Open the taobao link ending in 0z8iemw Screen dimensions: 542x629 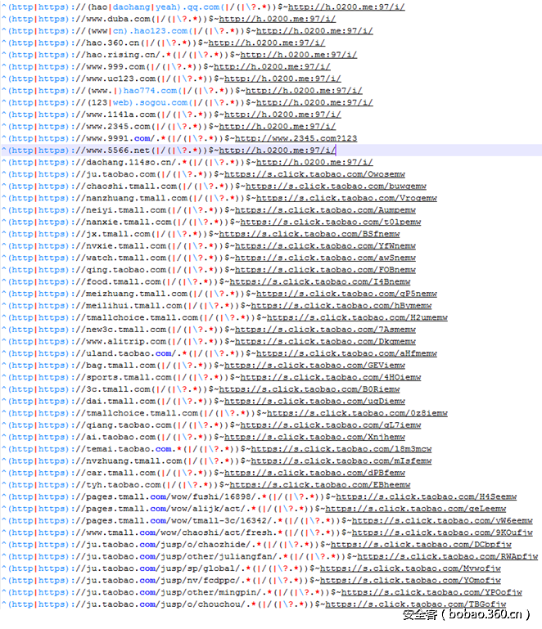357,414
